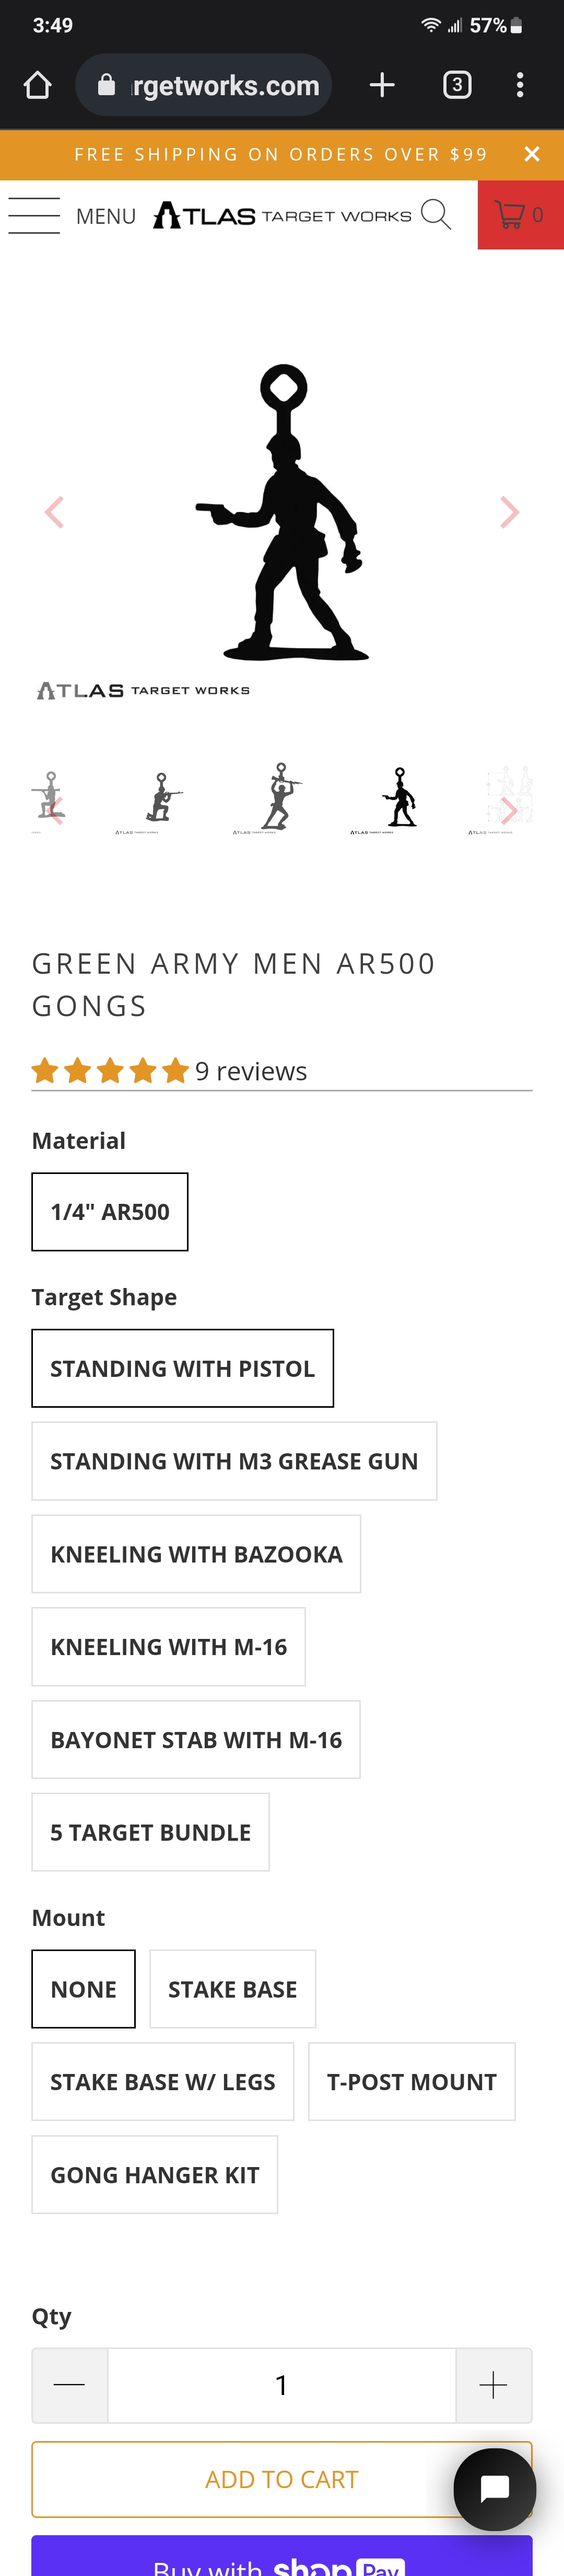The height and width of the screenshot is (2576, 564).
Task: Open the red shopping cart
Action: (x=520, y=214)
